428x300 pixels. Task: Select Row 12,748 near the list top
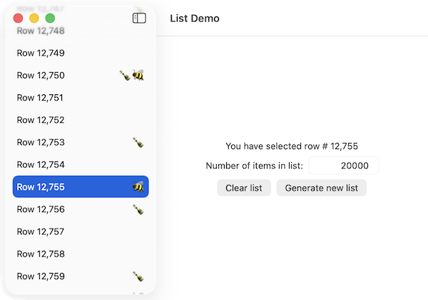coord(40,31)
